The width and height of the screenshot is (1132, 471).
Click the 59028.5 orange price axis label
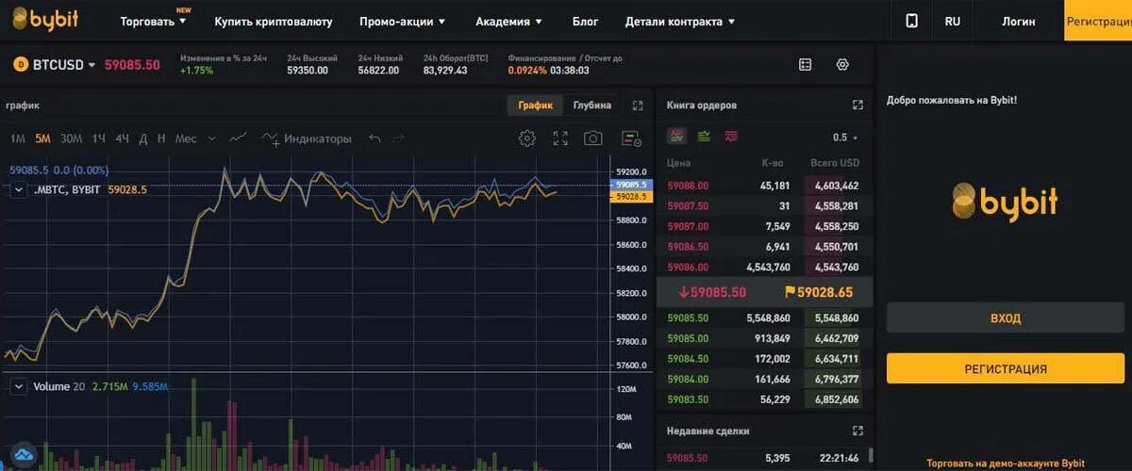pos(630,197)
